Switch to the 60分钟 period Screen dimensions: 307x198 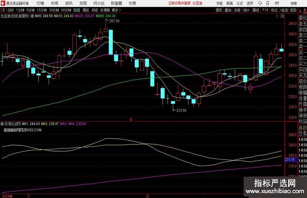pyautogui.click(x=66, y=10)
